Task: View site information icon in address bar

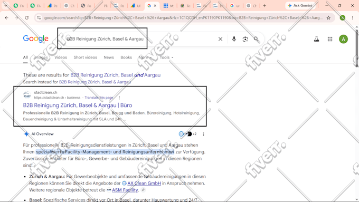Action: [x=39, y=17]
